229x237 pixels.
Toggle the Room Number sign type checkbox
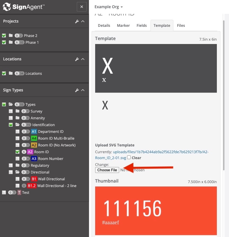coord(18,159)
